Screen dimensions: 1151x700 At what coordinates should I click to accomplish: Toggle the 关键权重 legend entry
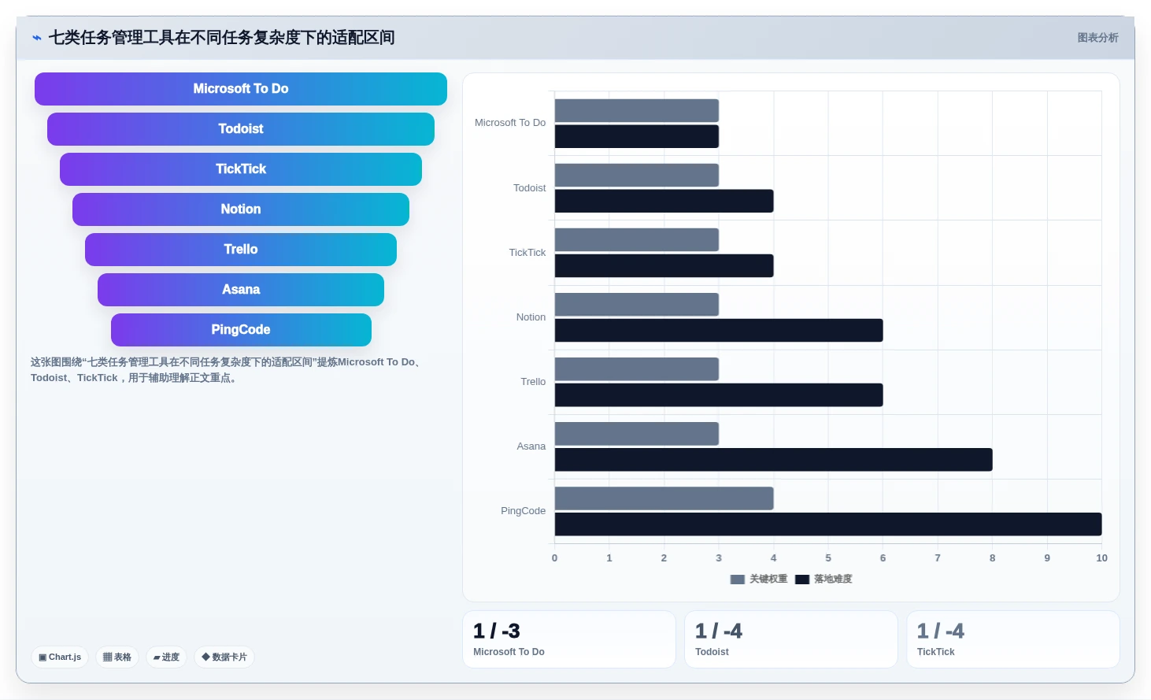[x=759, y=579]
